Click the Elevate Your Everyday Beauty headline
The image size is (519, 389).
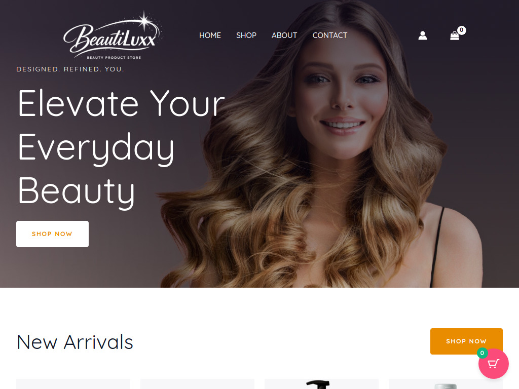pyautogui.click(x=121, y=148)
